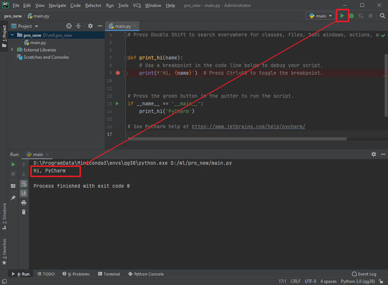
Task: Click the locate-file target icon in Project panel
Action: (68, 26)
